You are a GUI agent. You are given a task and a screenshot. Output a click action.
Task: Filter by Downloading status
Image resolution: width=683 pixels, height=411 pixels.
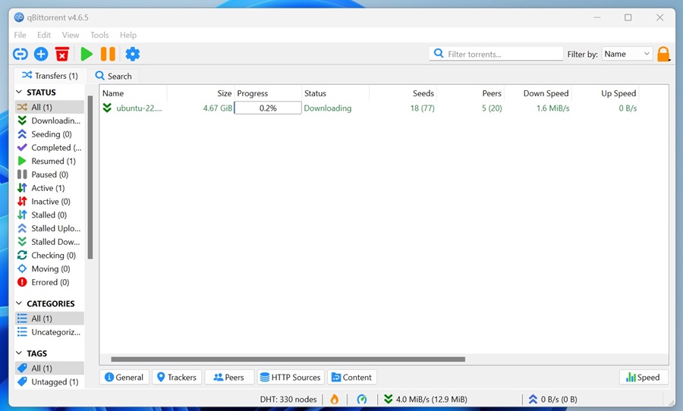tap(49, 121)
